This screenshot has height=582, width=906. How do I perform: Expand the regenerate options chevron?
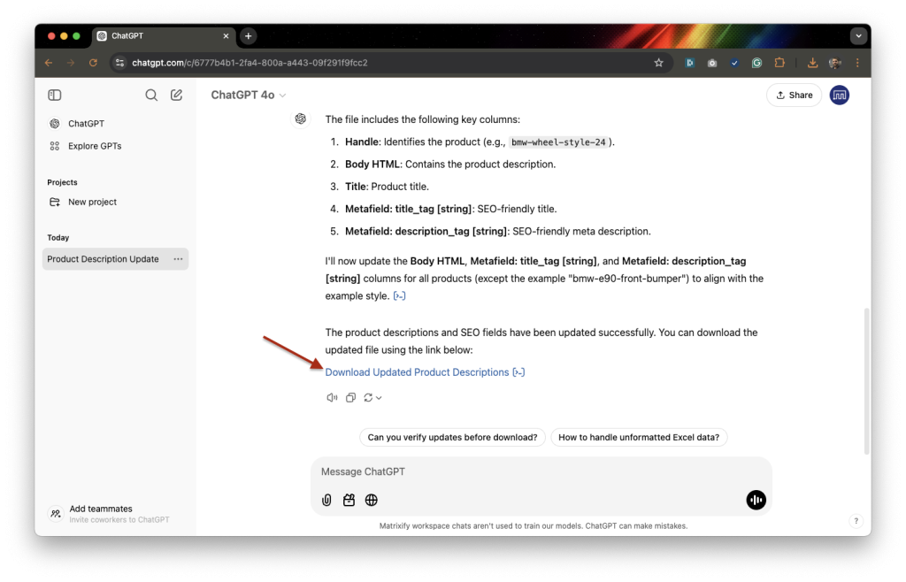pyautogui.click(x=379, y=397)
